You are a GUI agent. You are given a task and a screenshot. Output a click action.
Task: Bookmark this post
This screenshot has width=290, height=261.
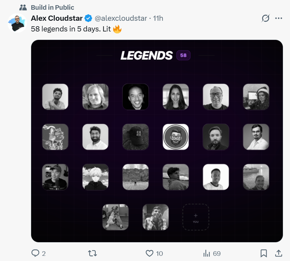(264, 253)
